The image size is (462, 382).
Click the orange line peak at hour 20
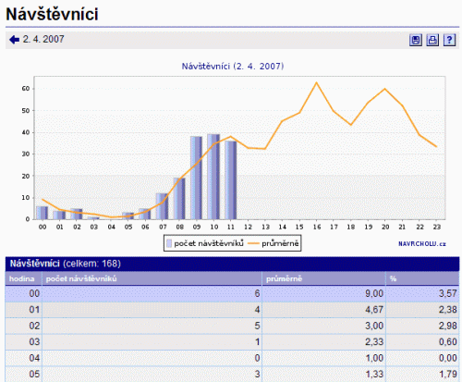point(384,89)
